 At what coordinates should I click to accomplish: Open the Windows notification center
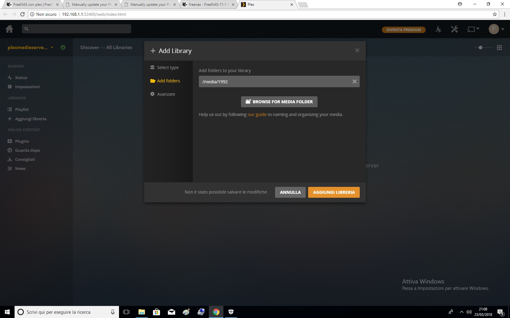coord(501,312)
